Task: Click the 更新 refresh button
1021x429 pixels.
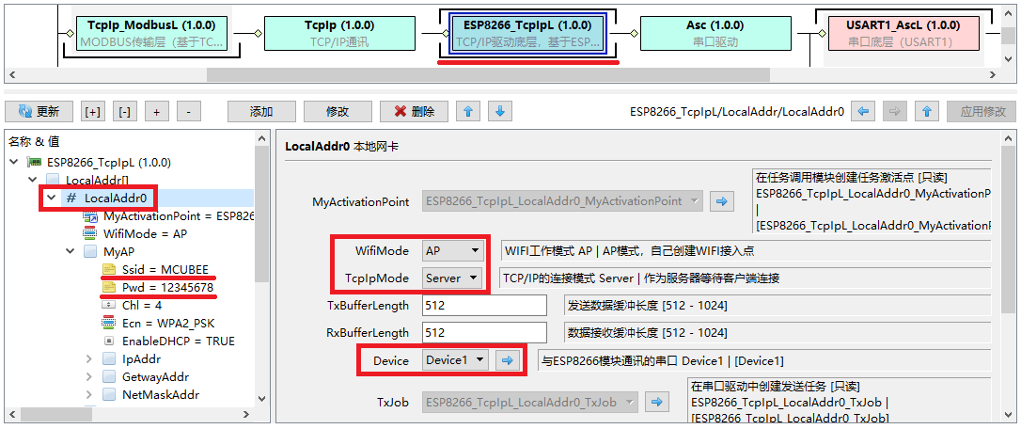Action: coord(39,111)
